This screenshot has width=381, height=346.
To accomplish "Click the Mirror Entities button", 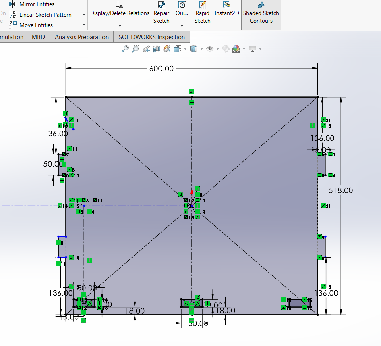I will pos(37,4).
